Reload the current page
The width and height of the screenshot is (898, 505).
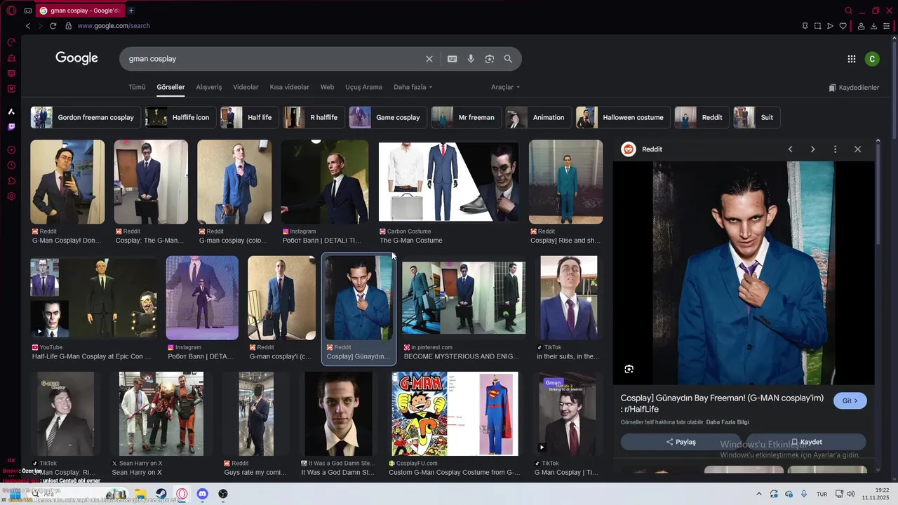pos(53,26)
